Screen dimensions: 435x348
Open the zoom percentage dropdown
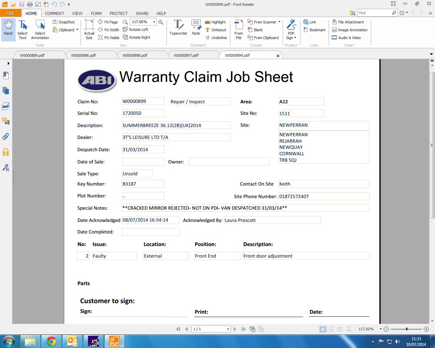(x=154, y=22)
